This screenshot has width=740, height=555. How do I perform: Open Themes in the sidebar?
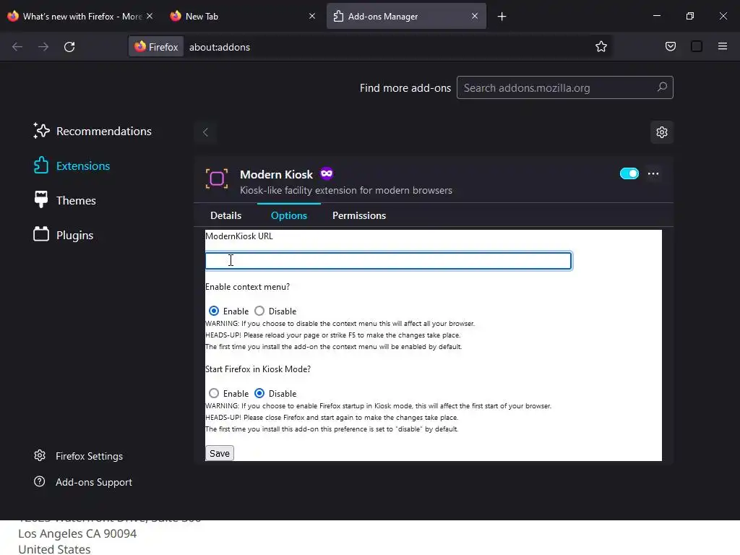coord(65,201)
